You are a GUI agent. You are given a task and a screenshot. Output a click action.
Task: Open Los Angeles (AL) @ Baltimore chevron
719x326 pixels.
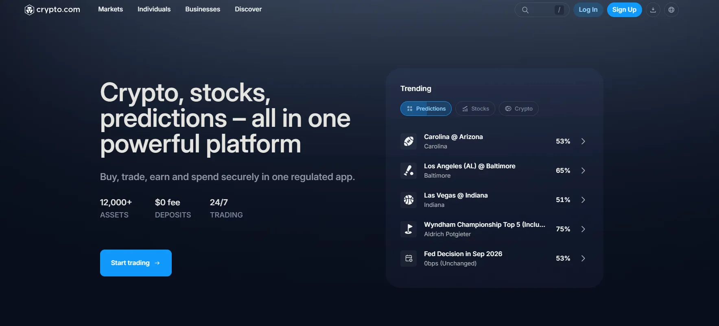coord(583,171)
